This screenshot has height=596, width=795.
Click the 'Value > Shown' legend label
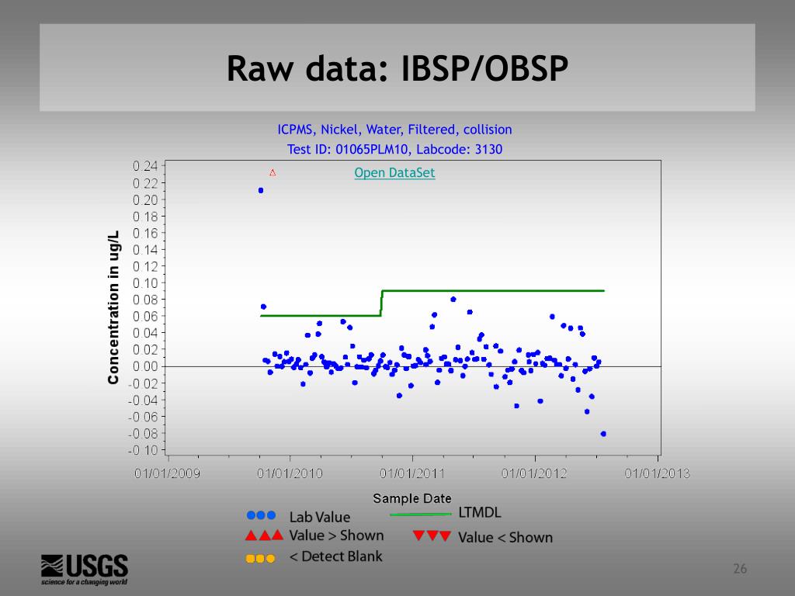pyautogui.click(x=336, y=535)
